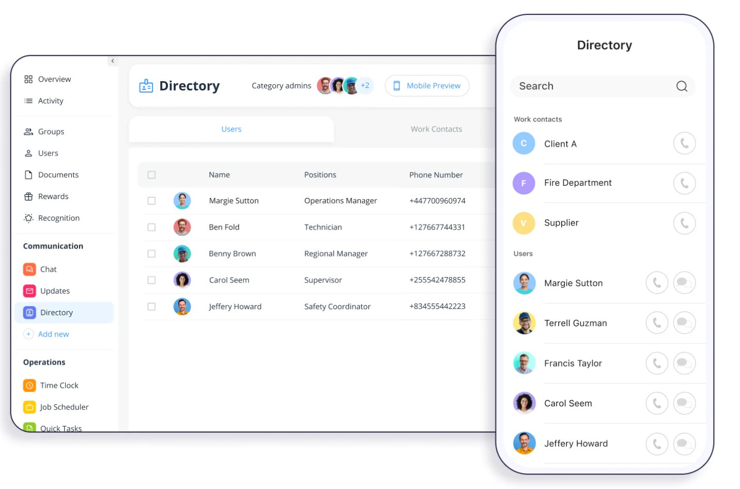Open Activity in the sidebar
Image resolution: width=740 pixels, height=489 pixels.
(44, 101)
